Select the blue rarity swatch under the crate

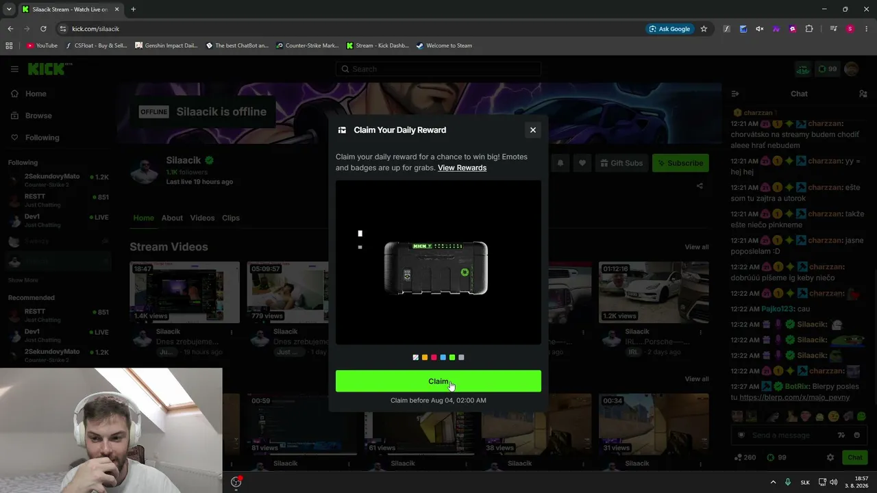click(443, 357)
